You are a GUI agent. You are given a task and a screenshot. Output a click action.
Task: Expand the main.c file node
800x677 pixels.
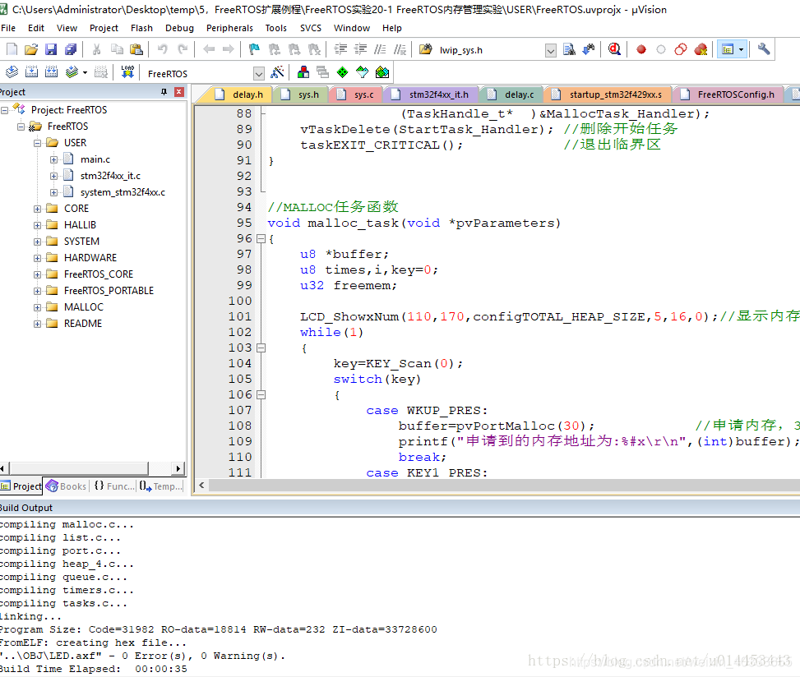tap(53, 159)
